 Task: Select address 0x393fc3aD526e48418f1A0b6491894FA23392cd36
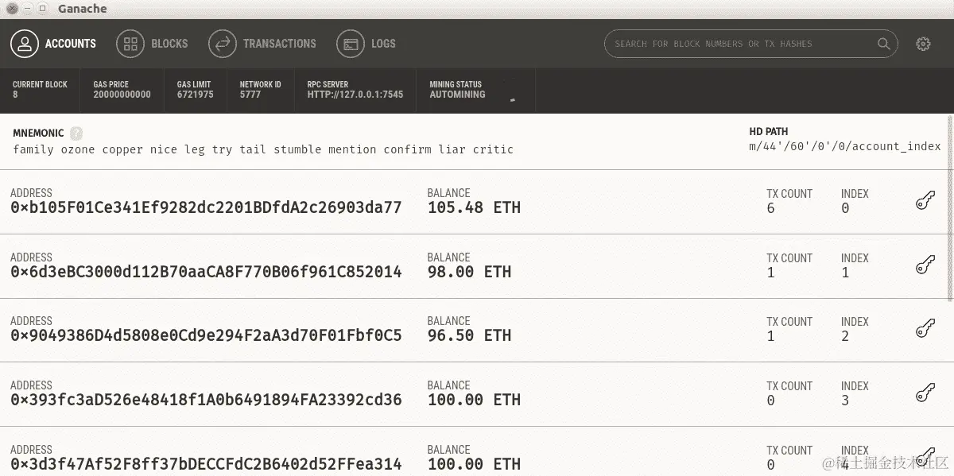[206, 400]
